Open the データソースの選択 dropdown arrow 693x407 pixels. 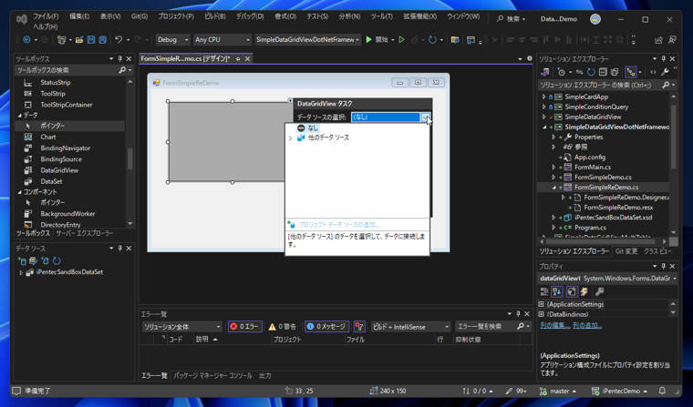(425, 117)
